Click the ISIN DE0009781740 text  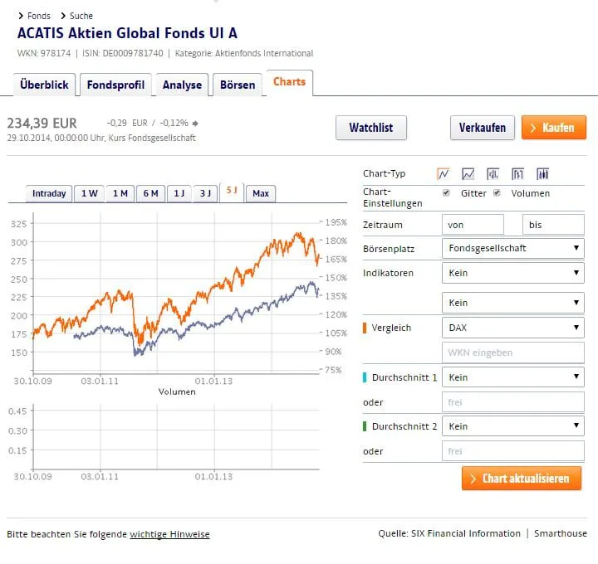pyautogui.click(x=123, y=53)
